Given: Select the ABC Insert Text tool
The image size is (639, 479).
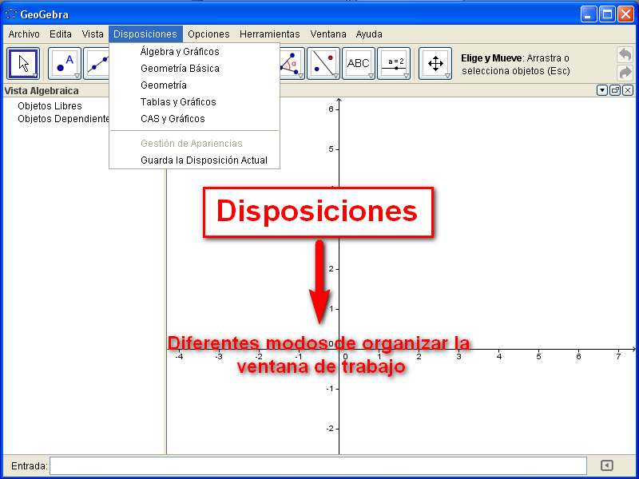Looking at the screenshot, I should (359, 64).
